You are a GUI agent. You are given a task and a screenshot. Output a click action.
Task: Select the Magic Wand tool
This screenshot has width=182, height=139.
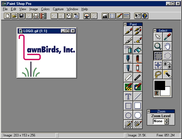tap(167, 74)
